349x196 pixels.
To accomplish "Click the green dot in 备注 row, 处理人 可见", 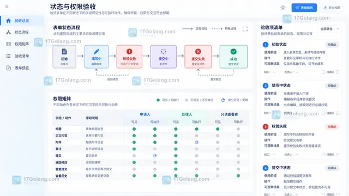I will (x=176, y=149).
